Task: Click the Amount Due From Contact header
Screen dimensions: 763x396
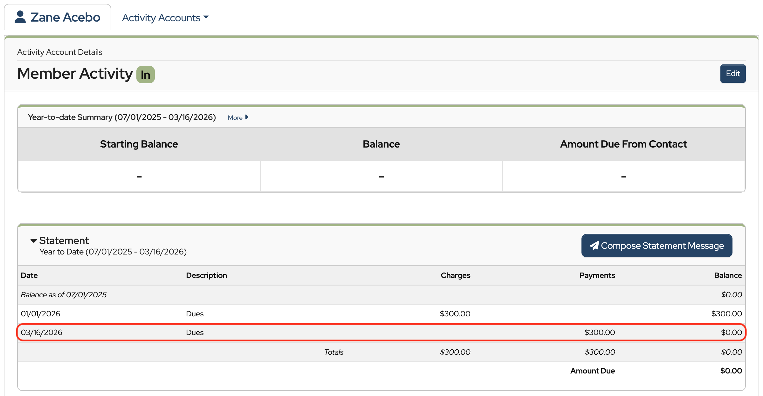Action: pos(623,144)
